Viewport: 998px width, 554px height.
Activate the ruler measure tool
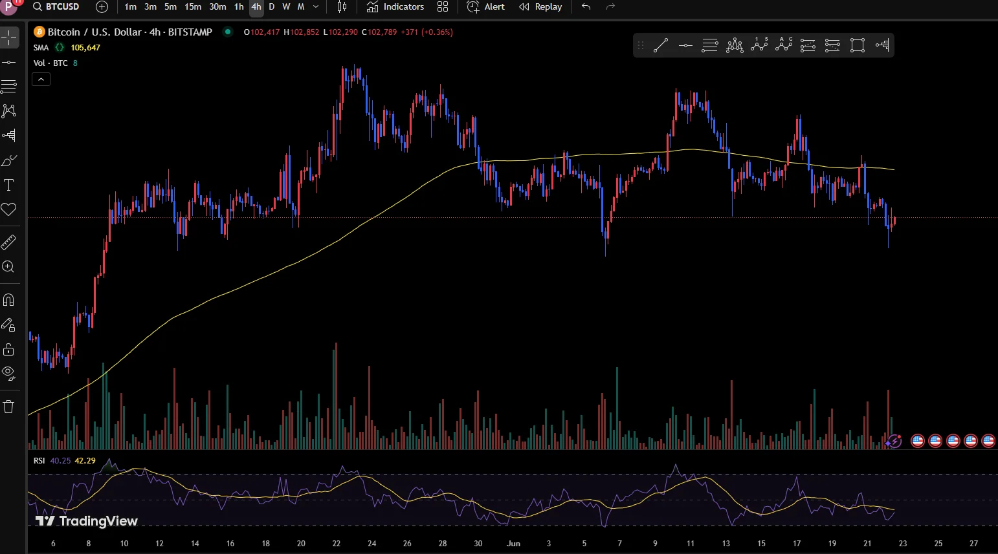pos(9,242)
